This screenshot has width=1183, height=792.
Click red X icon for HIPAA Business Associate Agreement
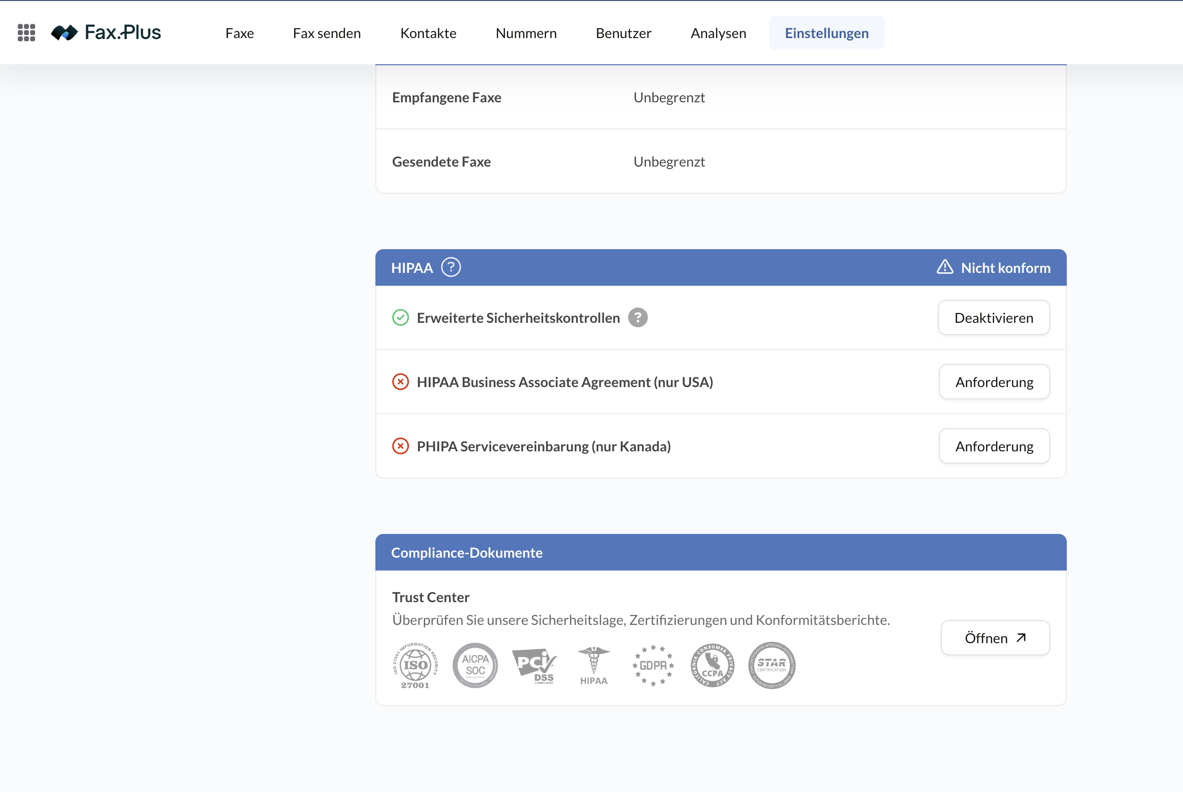pyautogui.click(x=400, y=382)
